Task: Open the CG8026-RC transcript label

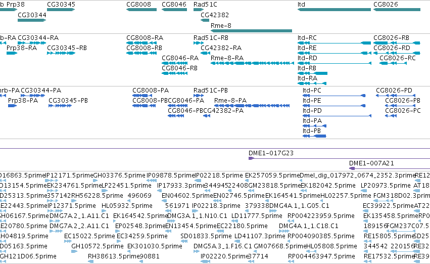Action: click(x=397, y=58)
